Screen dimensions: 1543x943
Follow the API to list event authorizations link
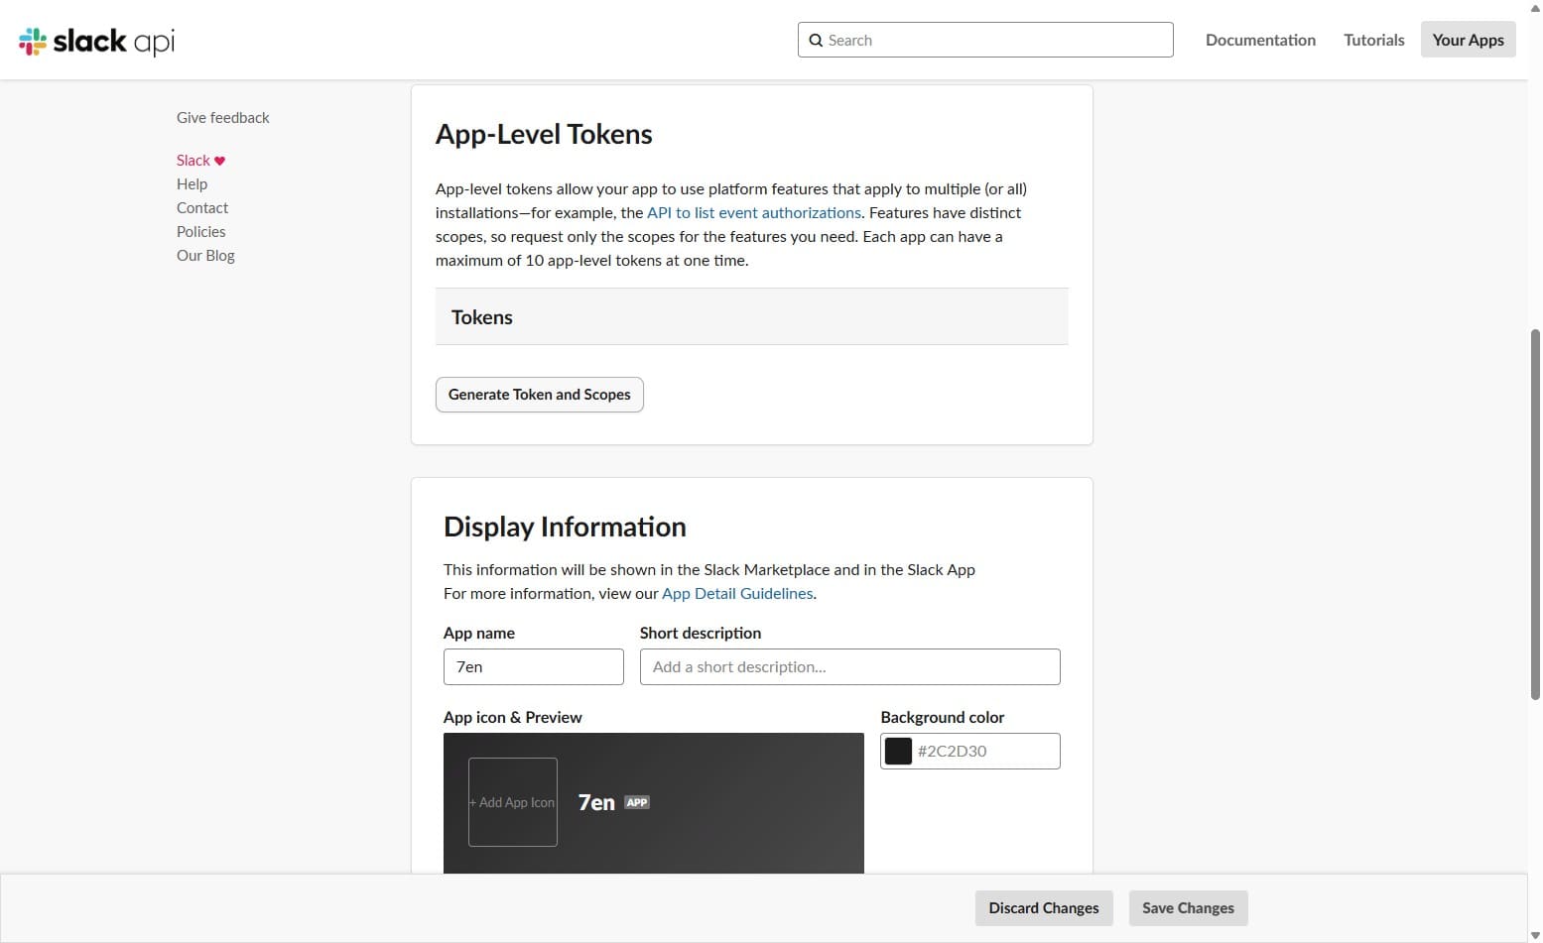(x=754, y=212)
